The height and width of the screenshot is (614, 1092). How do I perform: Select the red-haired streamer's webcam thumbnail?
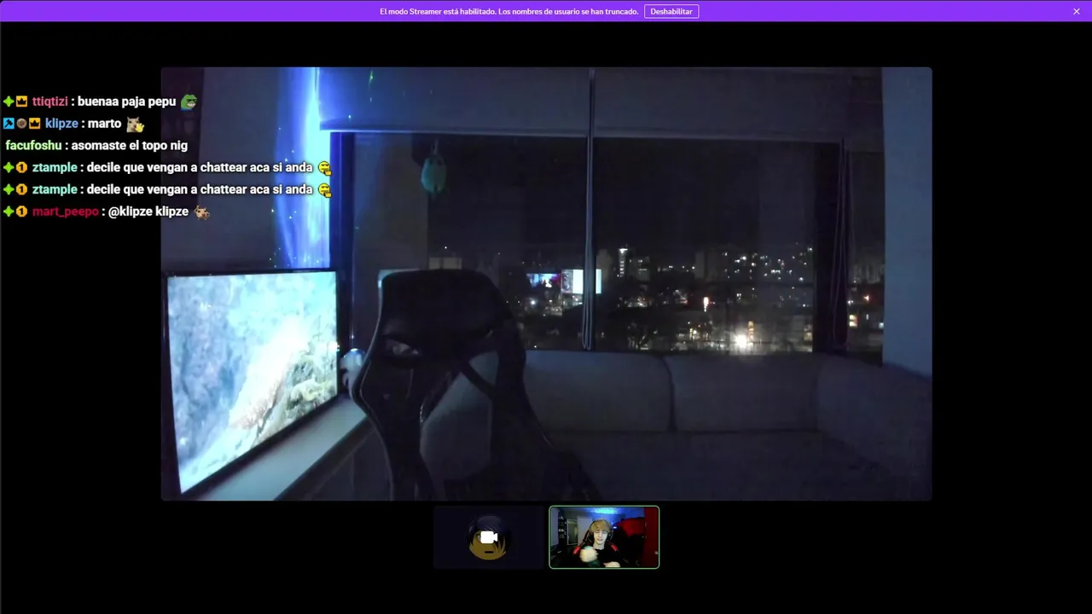[x=604, y=537]
